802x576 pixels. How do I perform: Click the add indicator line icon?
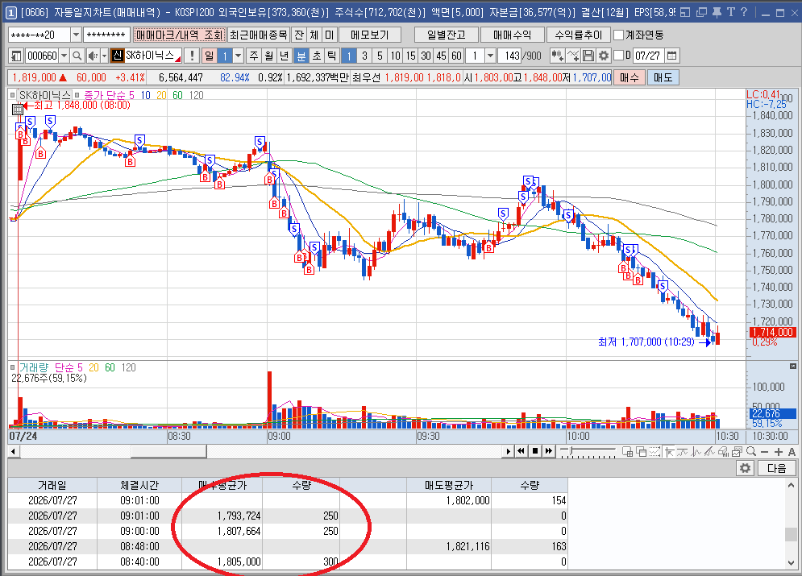(573, 56)
